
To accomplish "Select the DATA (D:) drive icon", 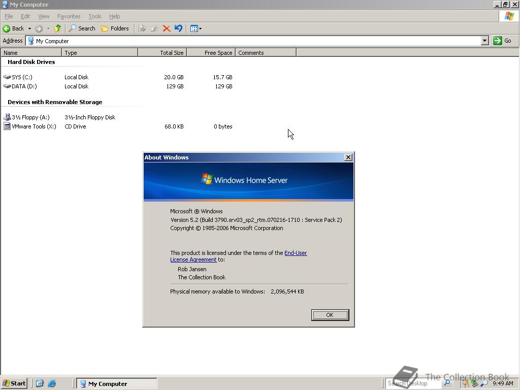I will tap(7, 86).
